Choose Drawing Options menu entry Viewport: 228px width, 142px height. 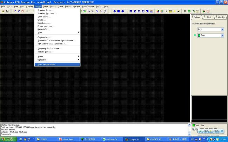[x=57, y=13]
